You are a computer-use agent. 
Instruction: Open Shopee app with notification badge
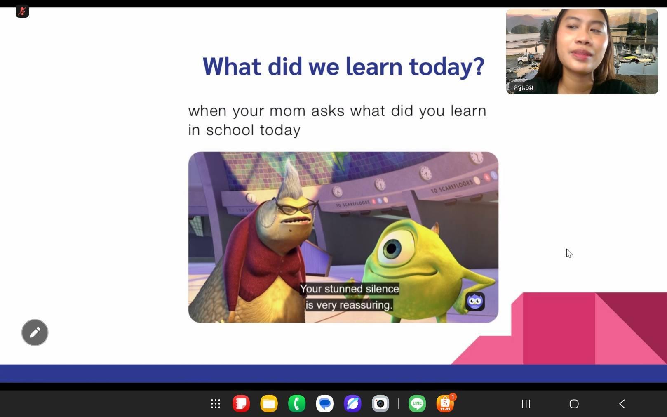coord(445,404)
